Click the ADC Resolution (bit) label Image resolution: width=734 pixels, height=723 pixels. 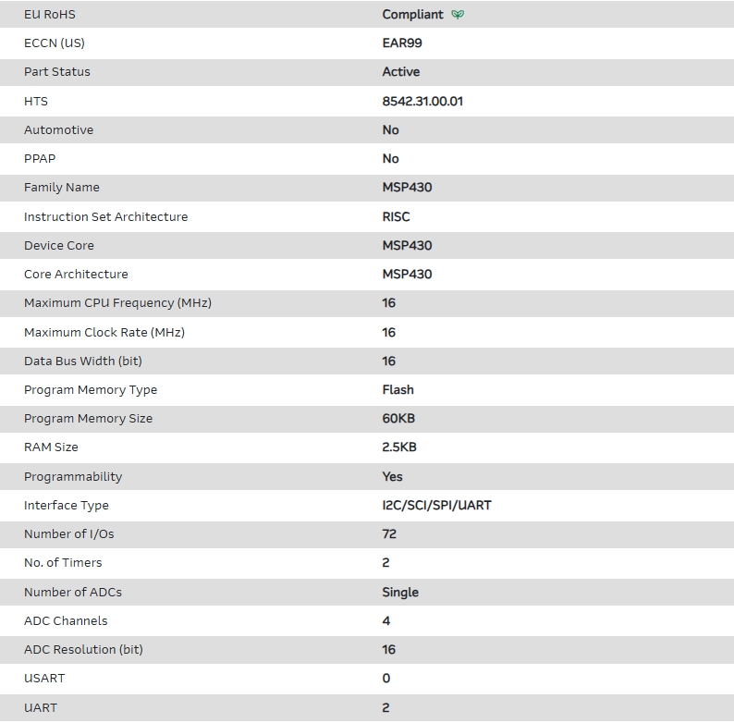[83, 650]
